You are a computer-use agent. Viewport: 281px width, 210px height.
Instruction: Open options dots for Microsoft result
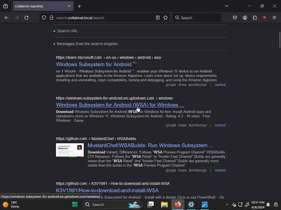(x=210, y=85)
